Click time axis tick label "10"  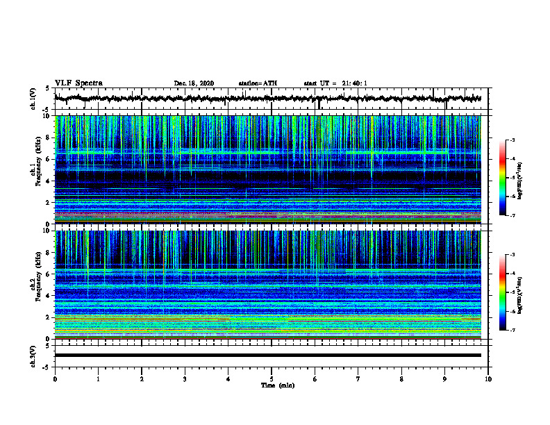click(488, 379)
